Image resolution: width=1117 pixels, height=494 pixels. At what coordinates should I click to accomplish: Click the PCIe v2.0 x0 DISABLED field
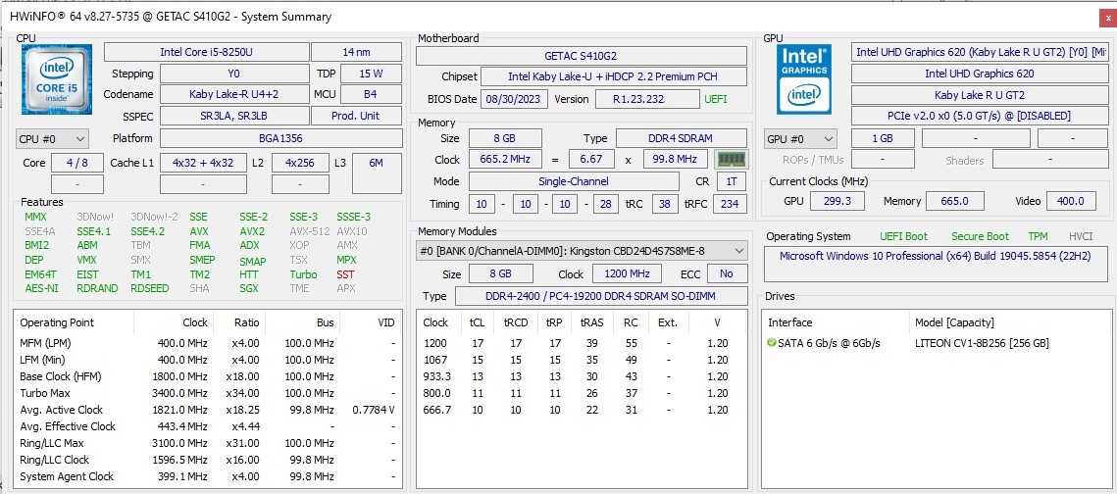[x=980, y=116]
